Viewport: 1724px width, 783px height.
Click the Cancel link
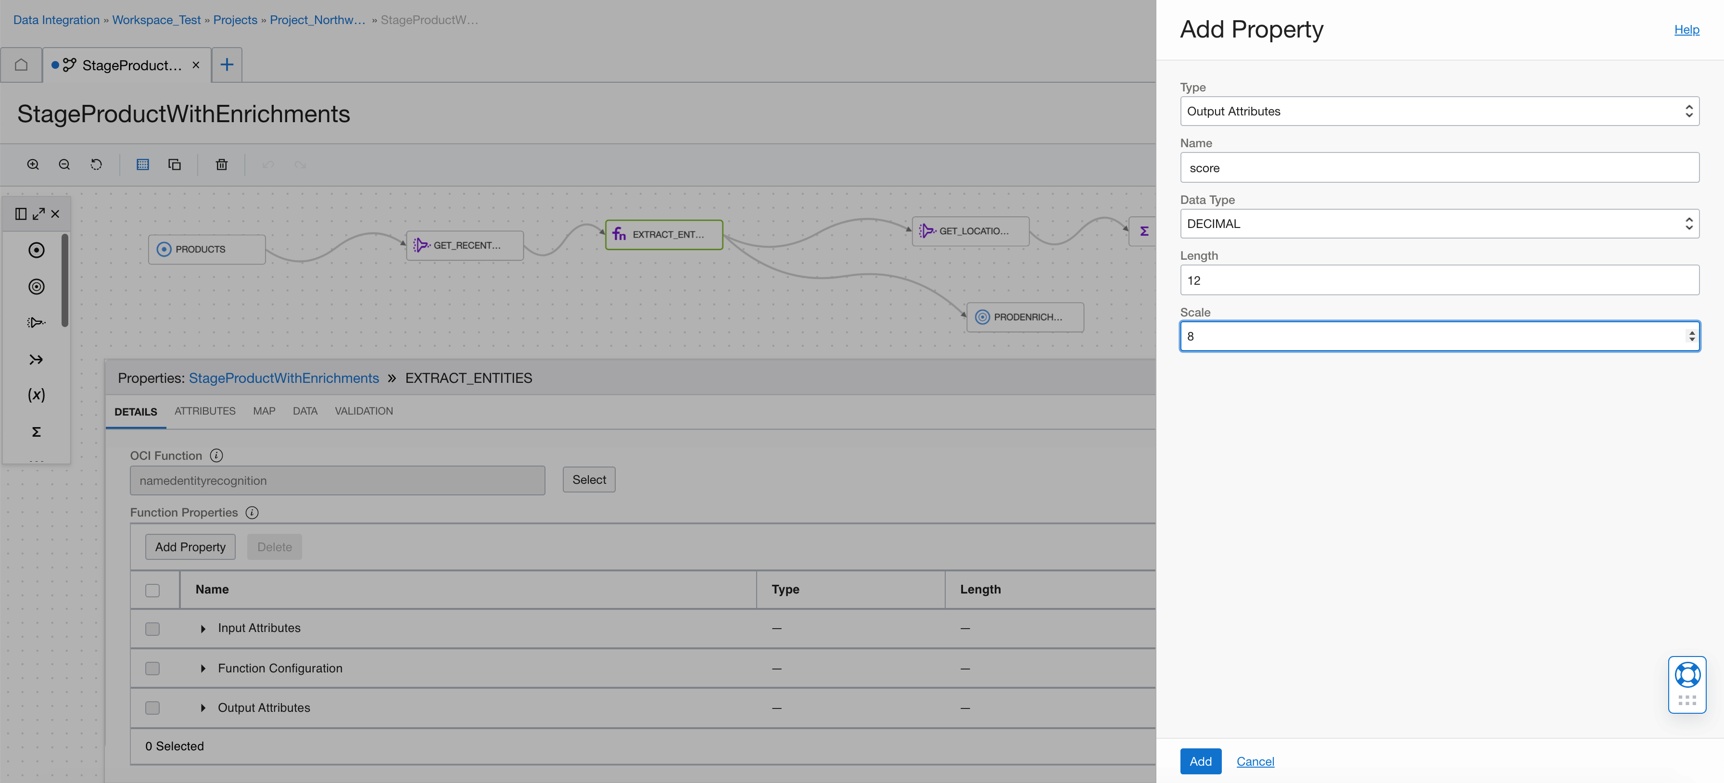tap(1255, 761)
